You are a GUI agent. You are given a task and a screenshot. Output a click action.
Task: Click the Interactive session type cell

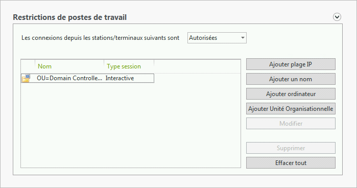pyautogui.click(x=120, y=78)
